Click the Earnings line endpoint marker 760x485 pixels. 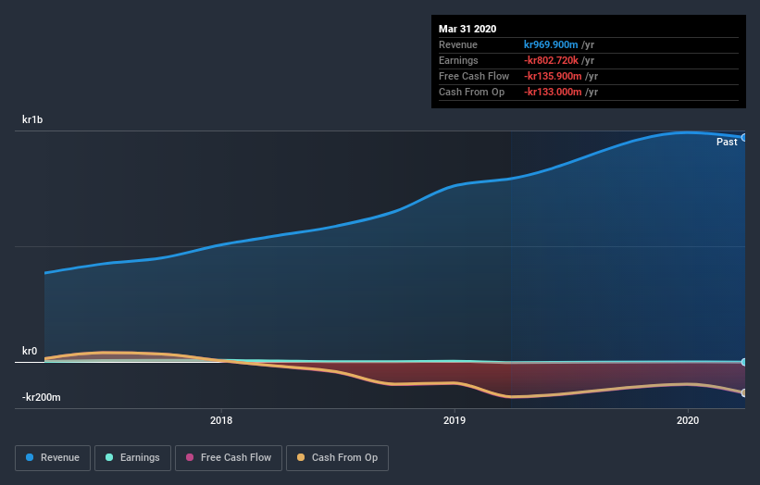coord(744,362)
